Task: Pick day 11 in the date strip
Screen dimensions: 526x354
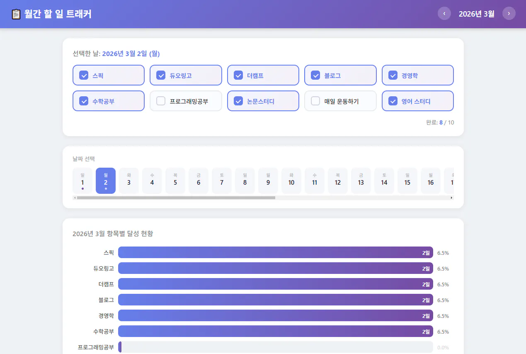Action: click(315, 181)
